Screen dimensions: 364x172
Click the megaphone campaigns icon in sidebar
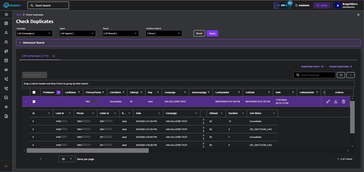click(x=6, y=51)
